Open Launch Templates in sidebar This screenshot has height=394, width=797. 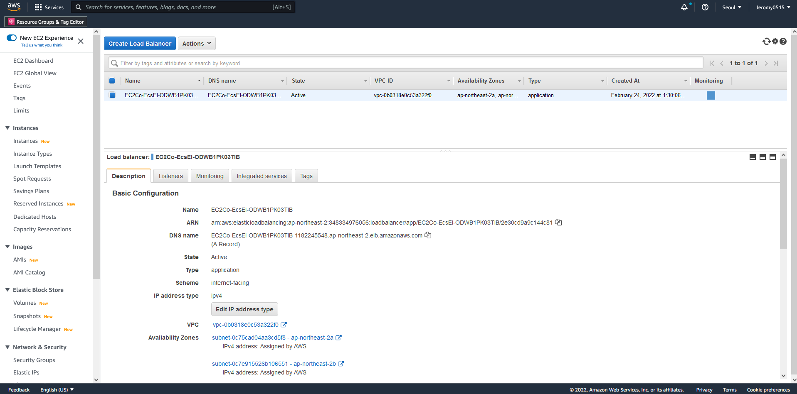point(37,166)
